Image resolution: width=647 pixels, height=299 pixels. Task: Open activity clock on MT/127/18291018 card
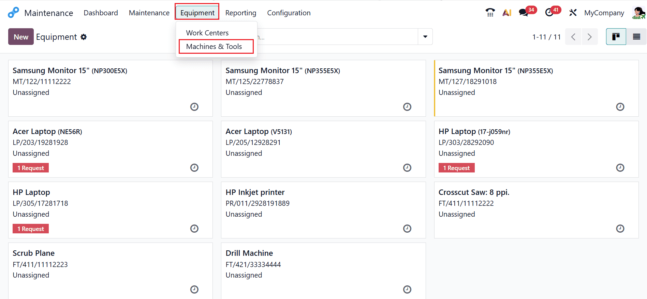pyautogui.click(x=620, y=107)
